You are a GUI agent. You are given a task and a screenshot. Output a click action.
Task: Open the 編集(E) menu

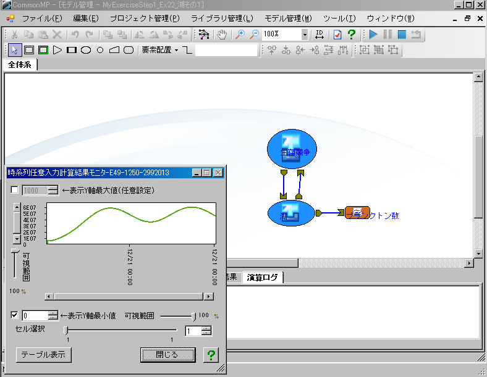pos(86,19)
